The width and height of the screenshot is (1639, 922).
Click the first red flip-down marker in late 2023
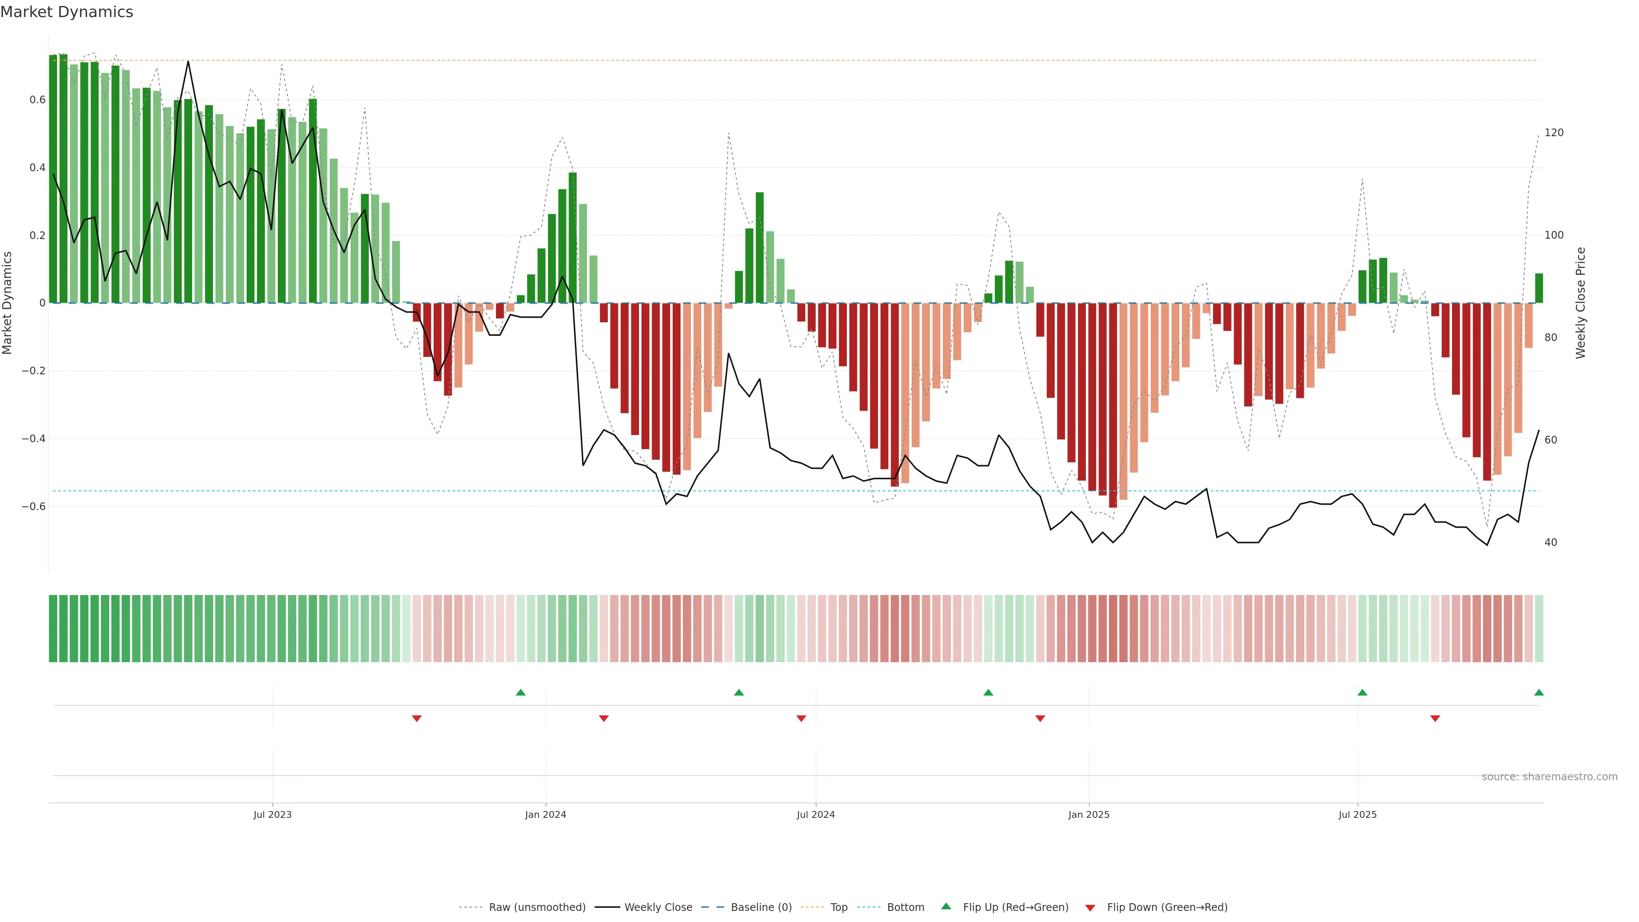pyautogui.click(x=417, y=718)
